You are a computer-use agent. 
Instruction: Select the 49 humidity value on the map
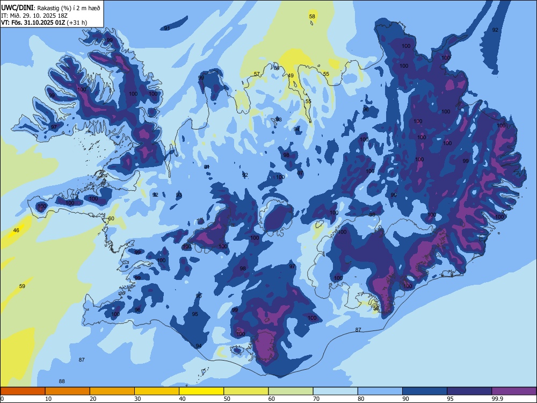point(291,76)
